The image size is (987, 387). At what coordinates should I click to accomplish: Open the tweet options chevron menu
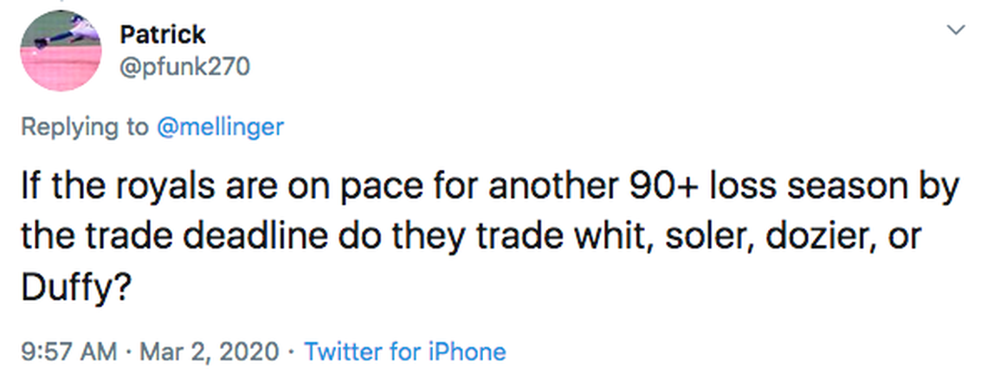pyautogui.click(x=956, y=31)
